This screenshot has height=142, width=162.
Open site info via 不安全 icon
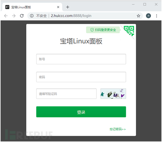click(32, 16)
